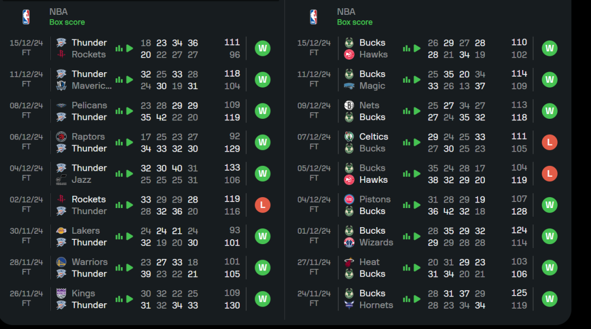Click the final score 133 for Thunder vs Jazz
Viewport: 591px width, 329px height.
(x=232, y=168)
